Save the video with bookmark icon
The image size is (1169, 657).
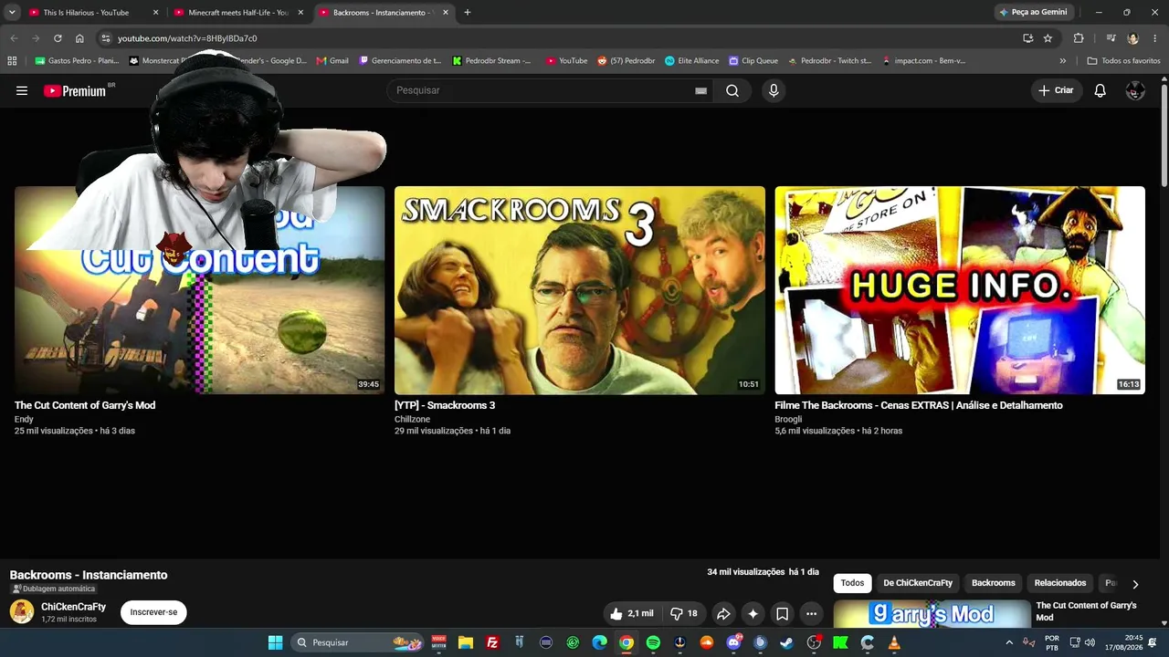[782, 614]
